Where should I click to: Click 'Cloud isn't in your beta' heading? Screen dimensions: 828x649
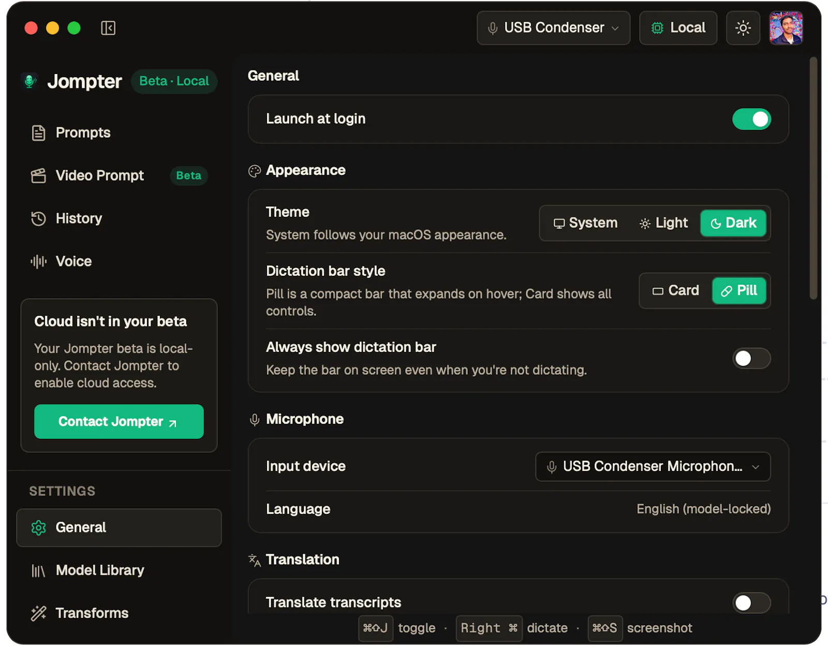click(110, 322)
